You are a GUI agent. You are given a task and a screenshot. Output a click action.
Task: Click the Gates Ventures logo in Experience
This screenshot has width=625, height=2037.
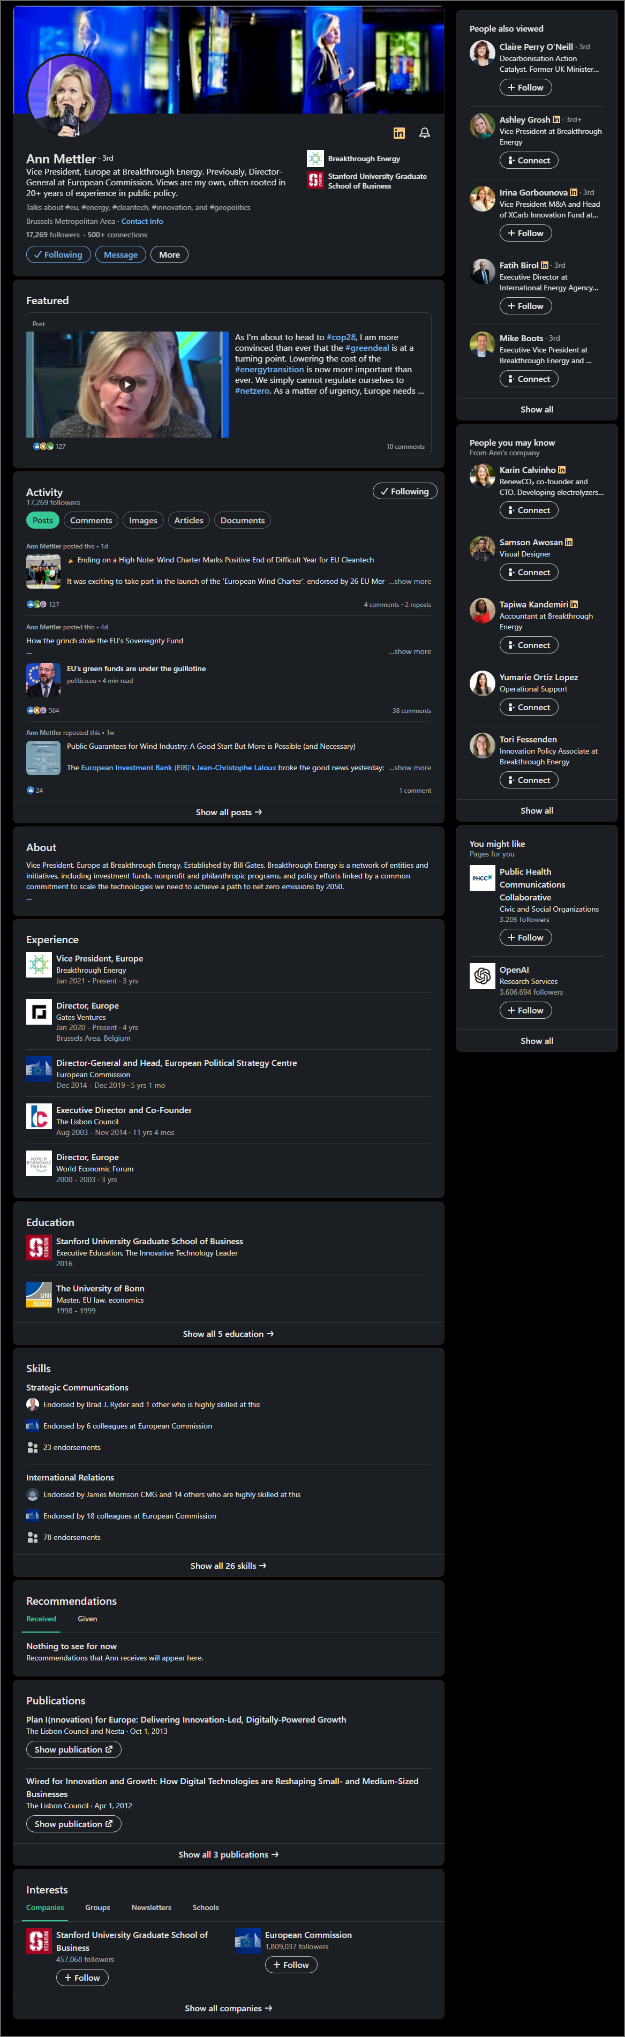tap(39, 1012)
